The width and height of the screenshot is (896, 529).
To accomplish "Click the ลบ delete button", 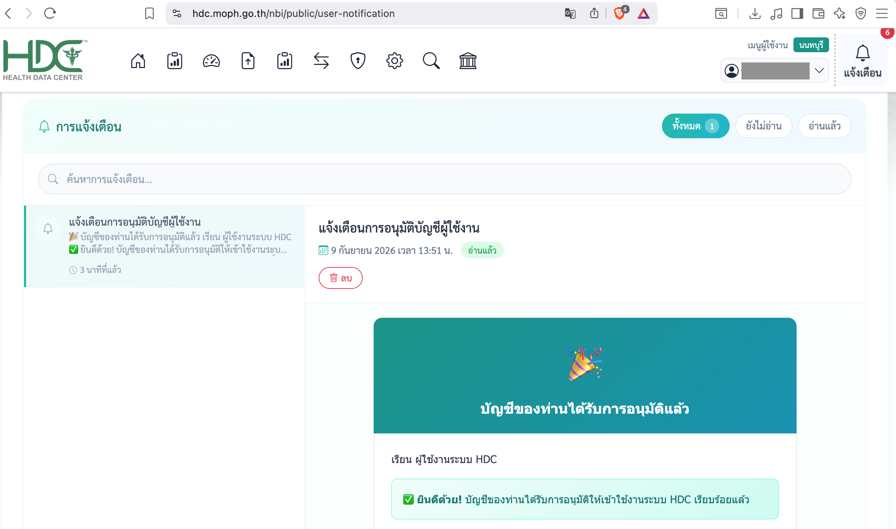I will (x=340, y=278).
